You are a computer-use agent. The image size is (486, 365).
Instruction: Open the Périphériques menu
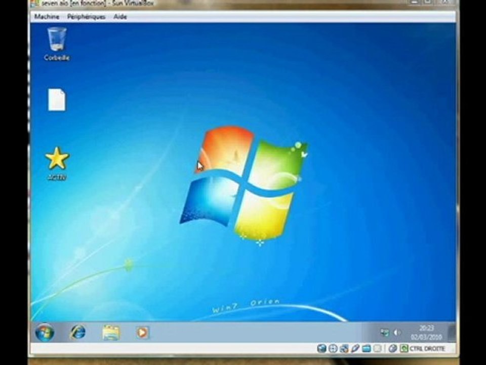[x=86, y=17]
